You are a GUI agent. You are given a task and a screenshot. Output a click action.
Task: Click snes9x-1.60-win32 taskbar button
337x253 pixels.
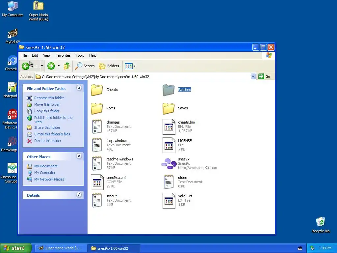coord(114,248)
